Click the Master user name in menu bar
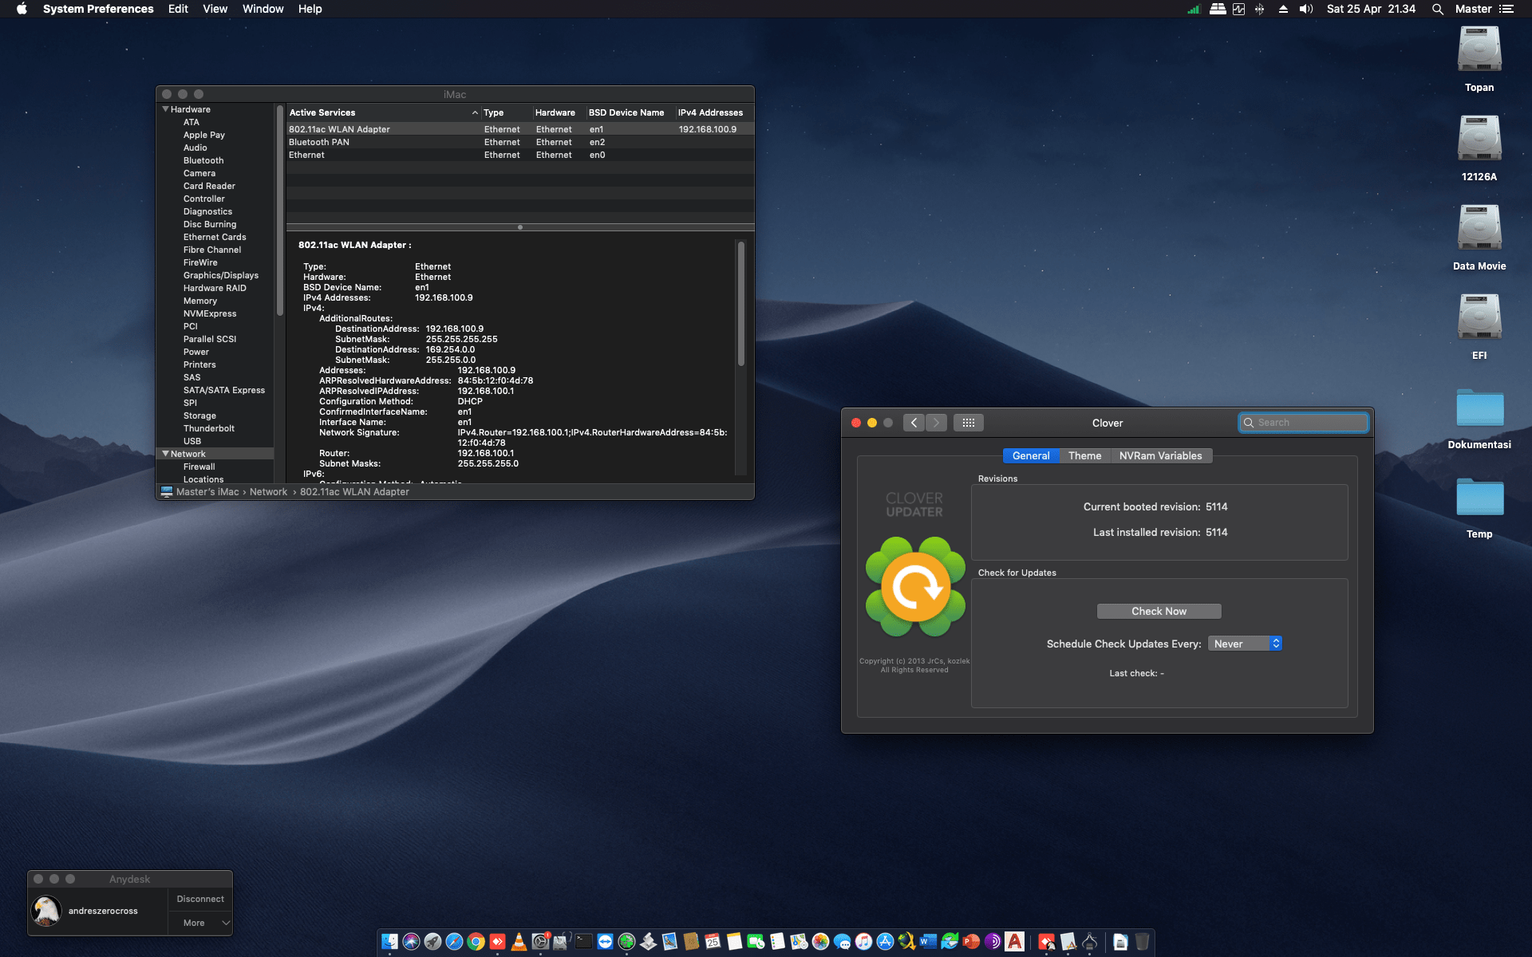Image resolution: width=1532 pixels, height=957 pixels. tap(1473, 9)
